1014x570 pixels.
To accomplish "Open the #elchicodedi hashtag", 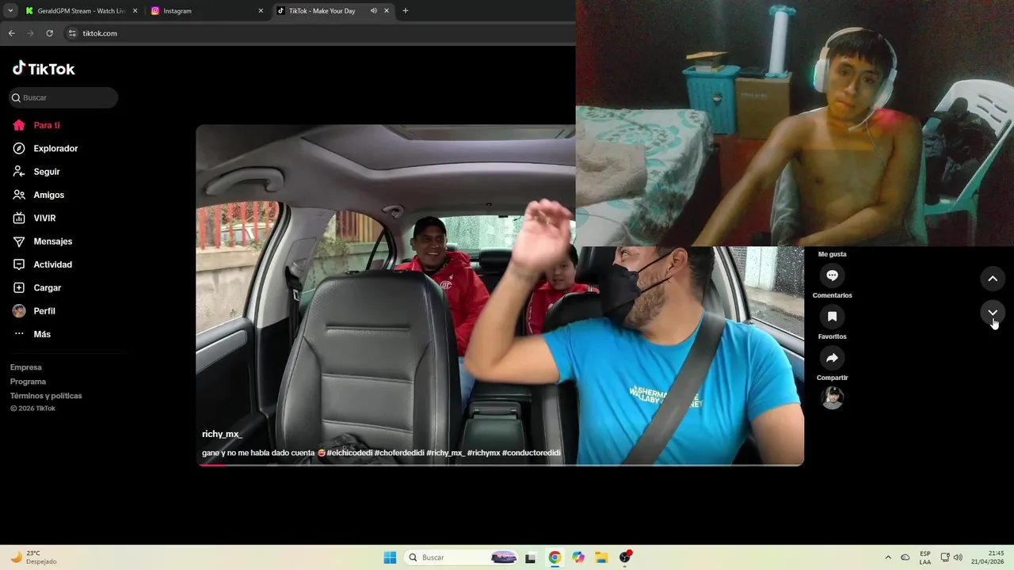I will click(x=350, y=453).
